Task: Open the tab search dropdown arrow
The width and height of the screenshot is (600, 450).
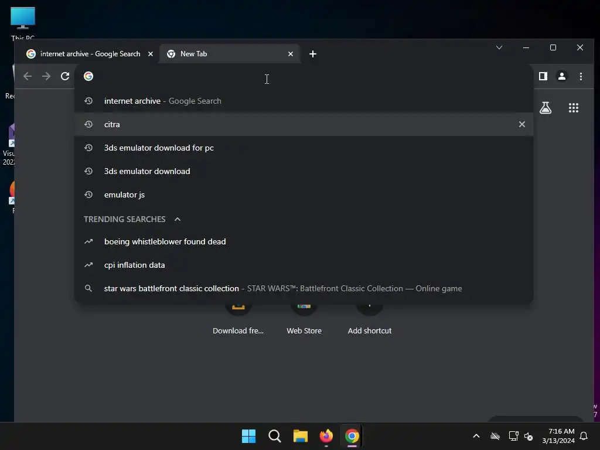Action: click(x=499, y=47)
